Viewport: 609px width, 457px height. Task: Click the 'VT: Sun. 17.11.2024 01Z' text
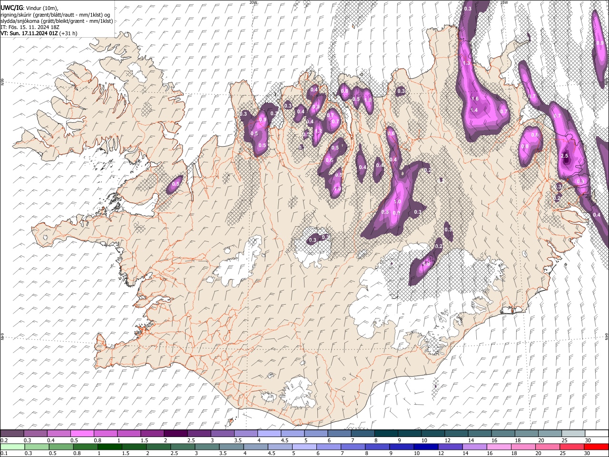[29, 33]
